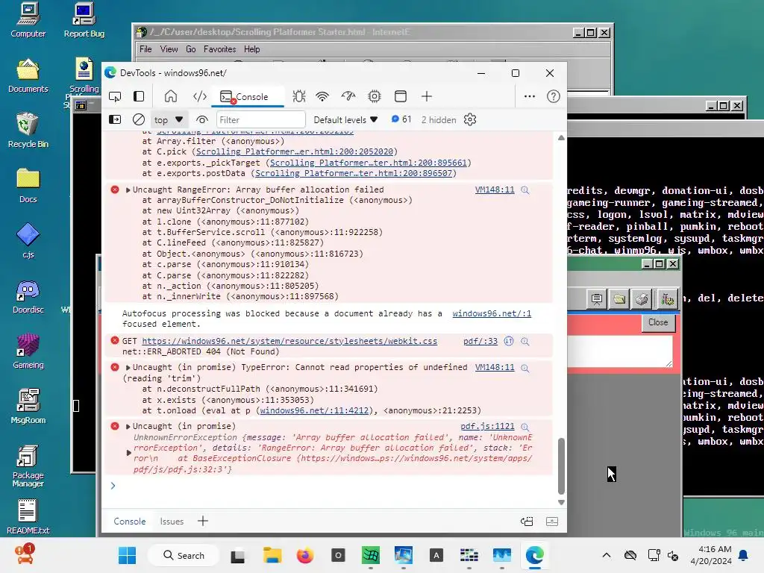Add more tools with the plus icon
The width and height of the screenshot is (764, 573).
coord(427,96)
